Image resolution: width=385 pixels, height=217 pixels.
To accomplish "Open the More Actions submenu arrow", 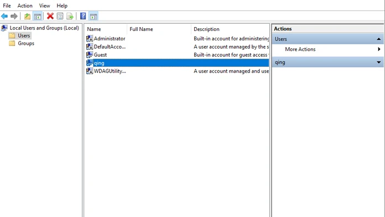I will pyautogui.click(x=379, y=49).
